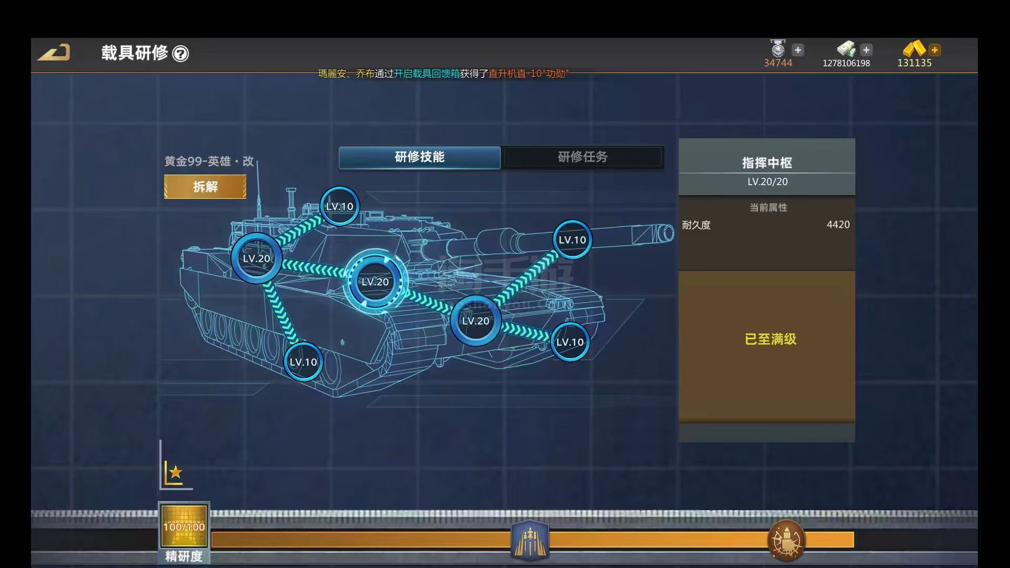Select the LV.10 node on gun barrel

572,240
